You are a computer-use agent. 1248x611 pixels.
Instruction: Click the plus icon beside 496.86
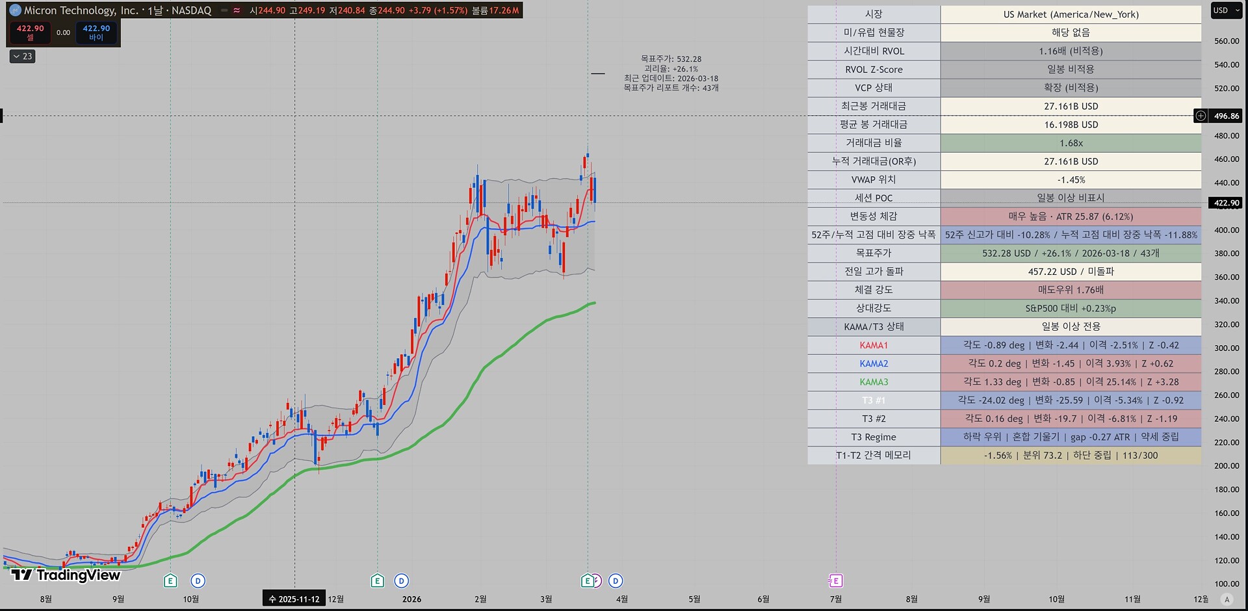click(x=1201, y=116)
